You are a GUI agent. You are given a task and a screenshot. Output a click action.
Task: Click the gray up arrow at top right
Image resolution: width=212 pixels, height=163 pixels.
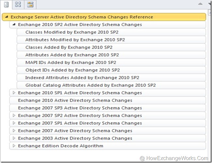click(200, 4)
